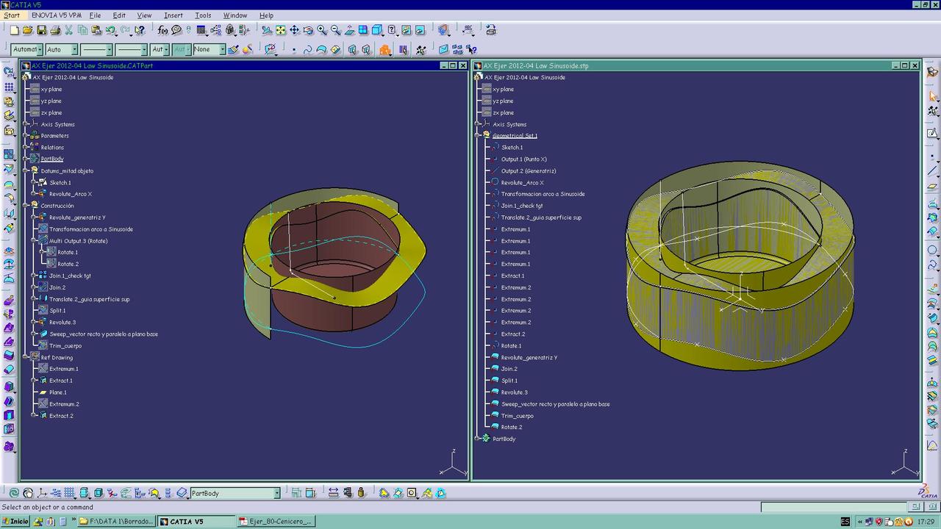
Task: Click the Formula f(x) icon
Action: [162, 30]
